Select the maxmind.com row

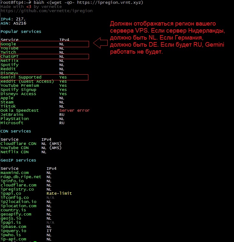point(15,173)
